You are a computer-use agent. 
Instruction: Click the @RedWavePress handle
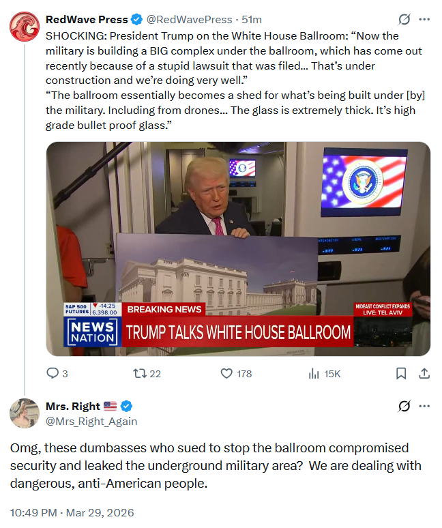189,20
